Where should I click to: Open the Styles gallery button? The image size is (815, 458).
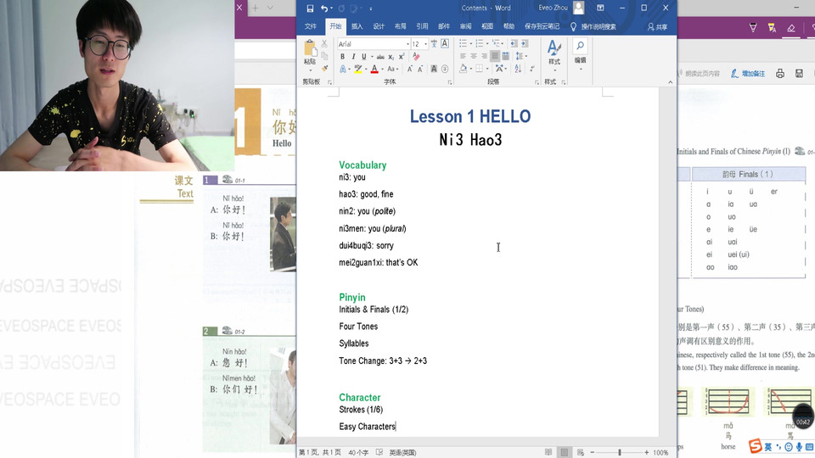[554, 53]
